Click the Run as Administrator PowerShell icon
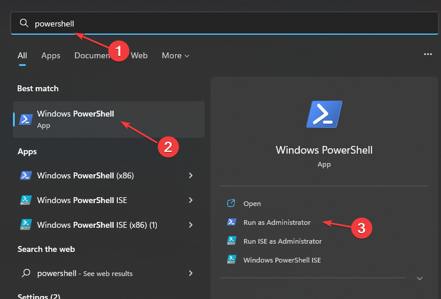The width and height of the screenshot is (441, 299). coord(232,222)
